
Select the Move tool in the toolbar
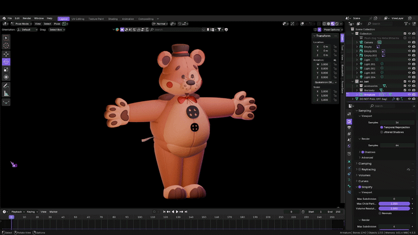click(6, 54)
